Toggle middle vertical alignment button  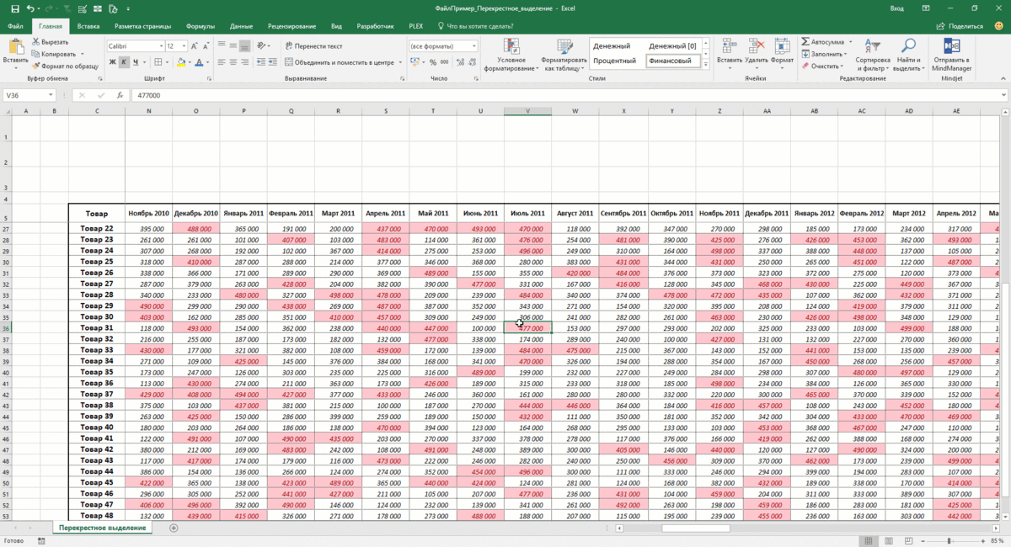[x=233, y=45]
